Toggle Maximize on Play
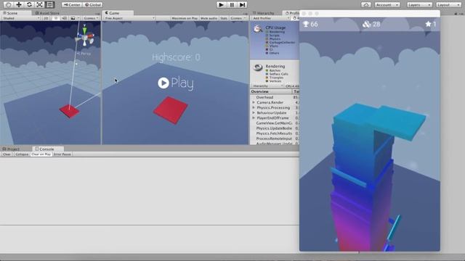The height and width of the screenshot is (261, 465). [x=185, y=18]
